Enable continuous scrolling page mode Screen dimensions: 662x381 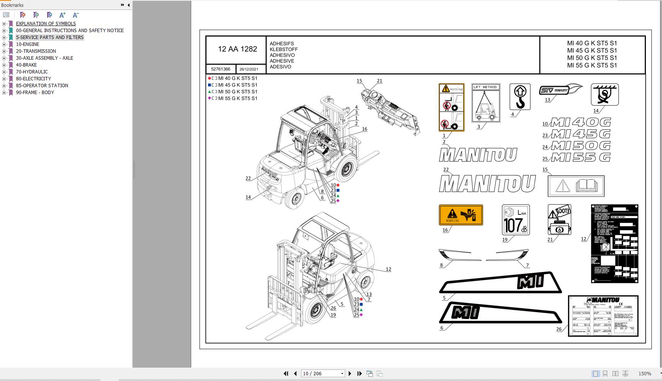click(605, 373)
